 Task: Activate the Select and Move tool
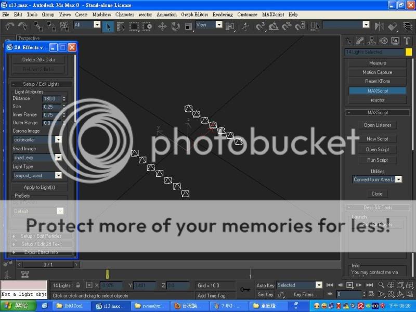[x=162, y=26]
